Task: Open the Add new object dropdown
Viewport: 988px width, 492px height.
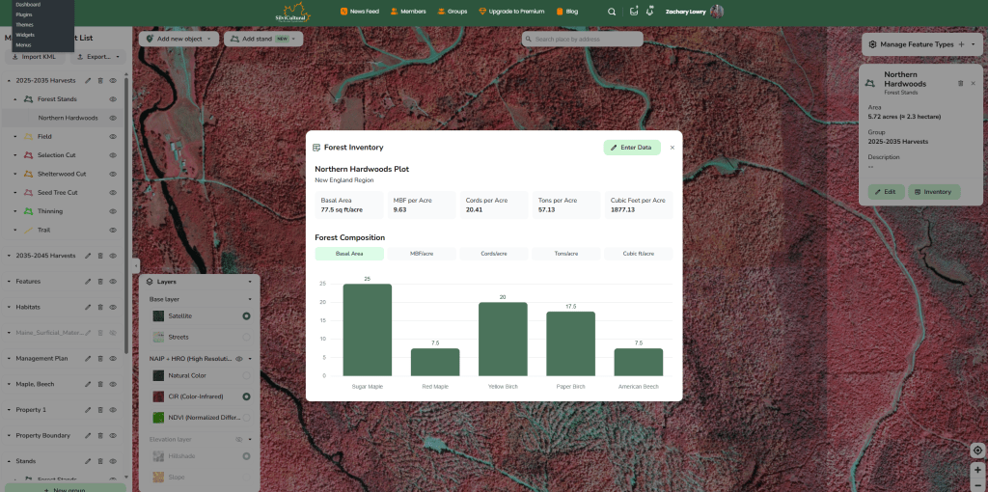Action: coord(178,39)
